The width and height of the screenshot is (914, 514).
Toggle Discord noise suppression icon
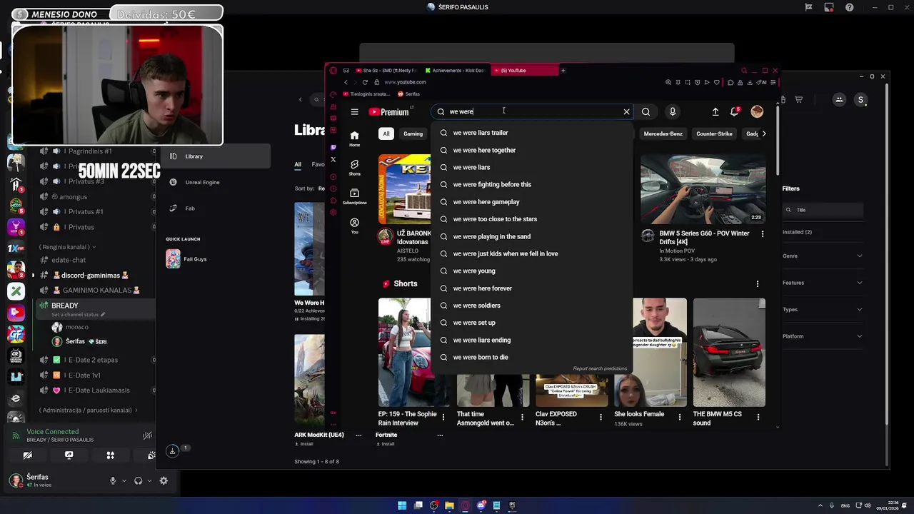[x=147, y=435]
